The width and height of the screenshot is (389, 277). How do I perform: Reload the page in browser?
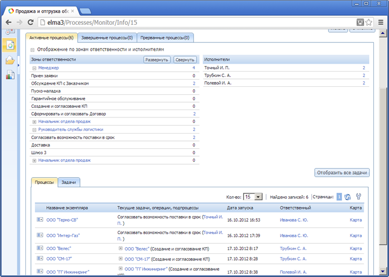[29, 22]
